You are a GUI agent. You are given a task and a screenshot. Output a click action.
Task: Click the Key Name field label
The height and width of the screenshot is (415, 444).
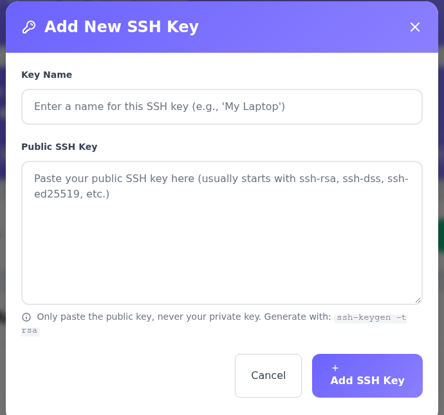pyautogui.click(x=47, y=75)
